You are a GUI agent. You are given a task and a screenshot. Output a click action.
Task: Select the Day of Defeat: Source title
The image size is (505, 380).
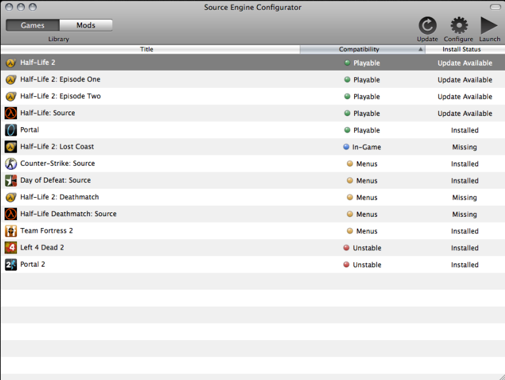pyautogui.click(x=55, y=180)
